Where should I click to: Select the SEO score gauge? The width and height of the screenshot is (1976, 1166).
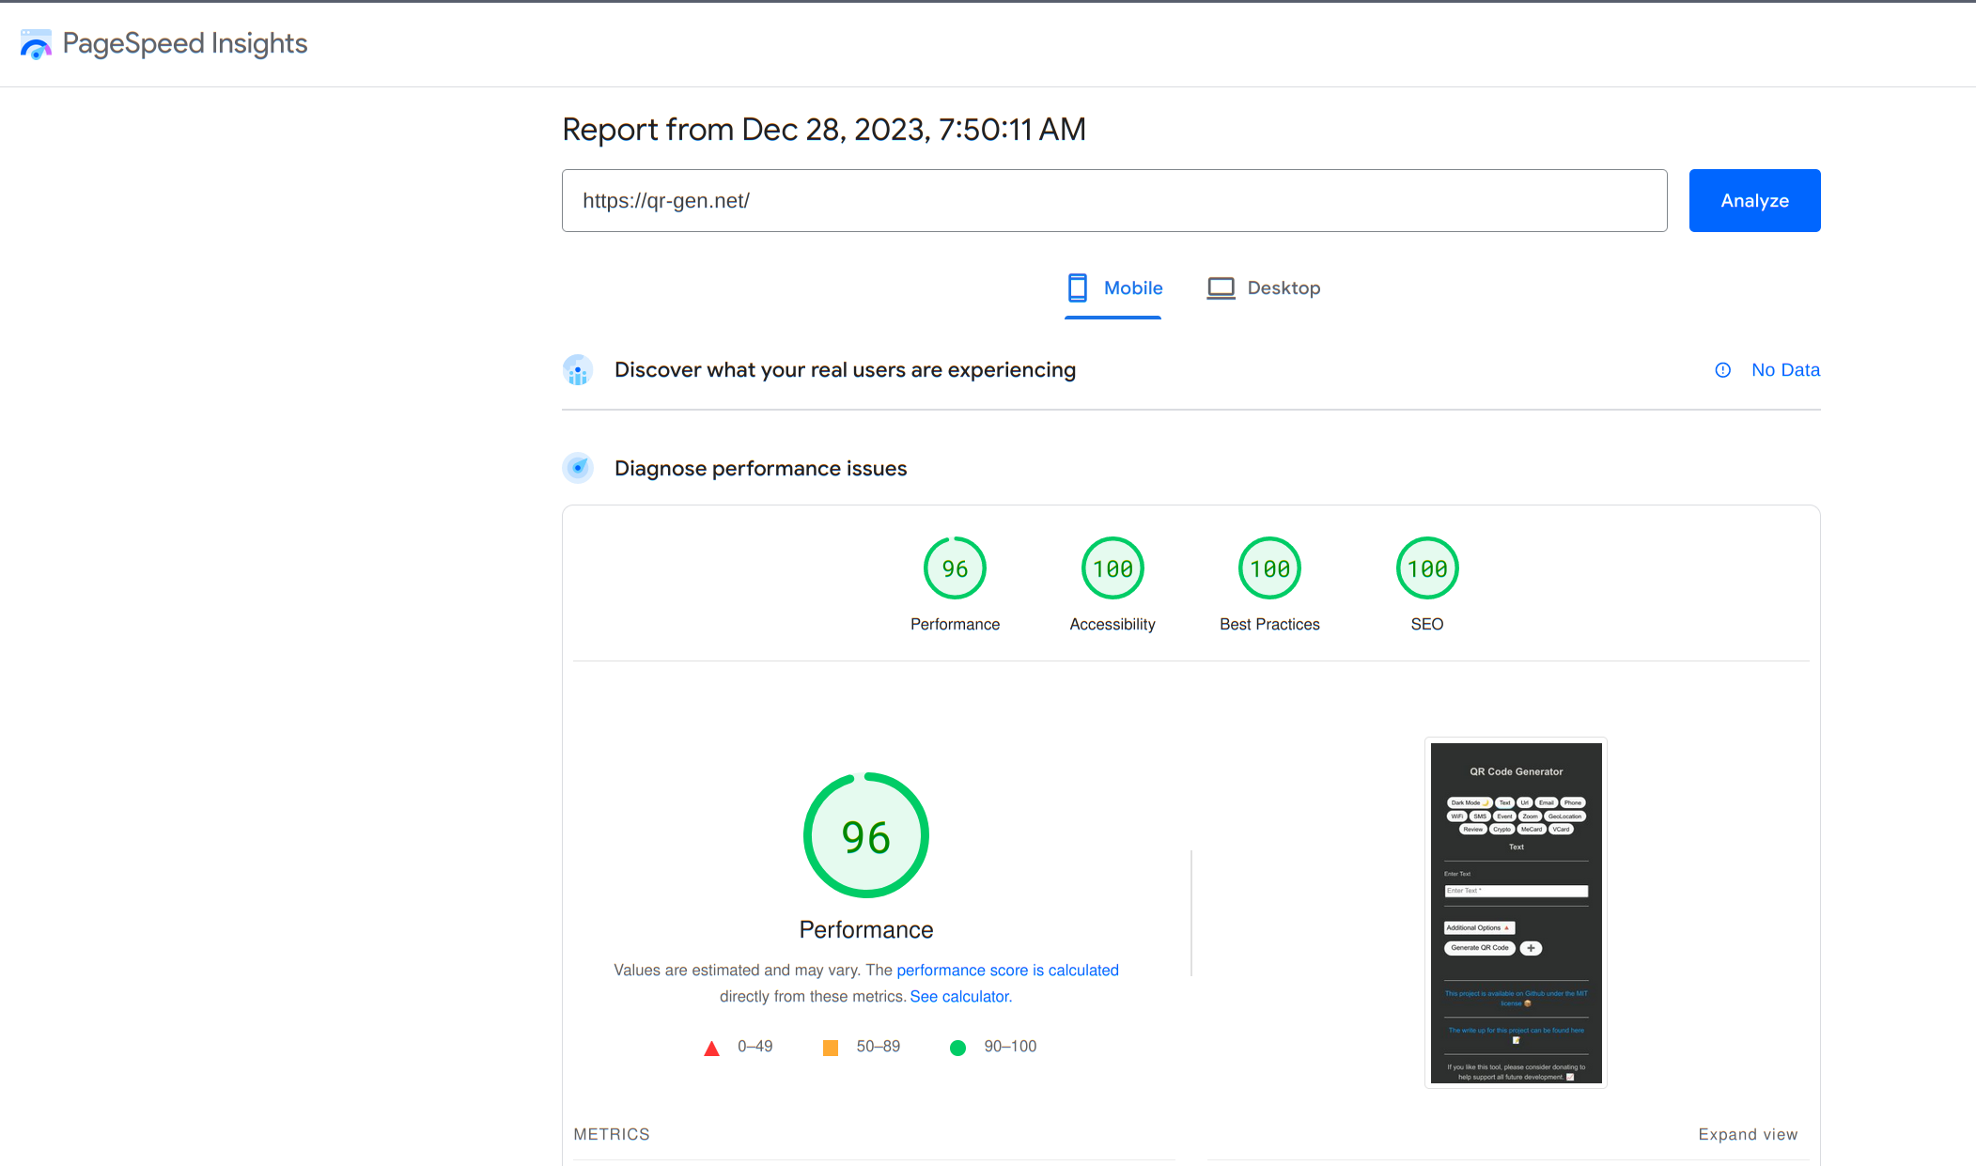click(1427, 568)
